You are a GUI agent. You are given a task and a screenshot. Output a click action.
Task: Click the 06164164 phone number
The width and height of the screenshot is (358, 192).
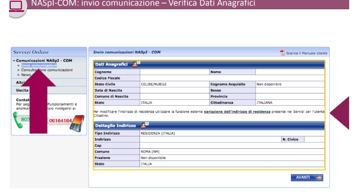pos(60,121)
